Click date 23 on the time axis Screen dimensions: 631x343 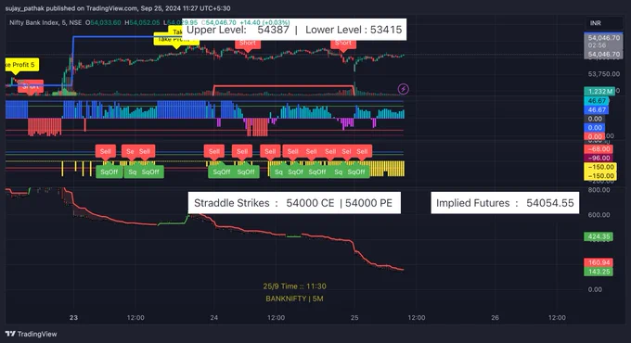(x=73, y=317)
